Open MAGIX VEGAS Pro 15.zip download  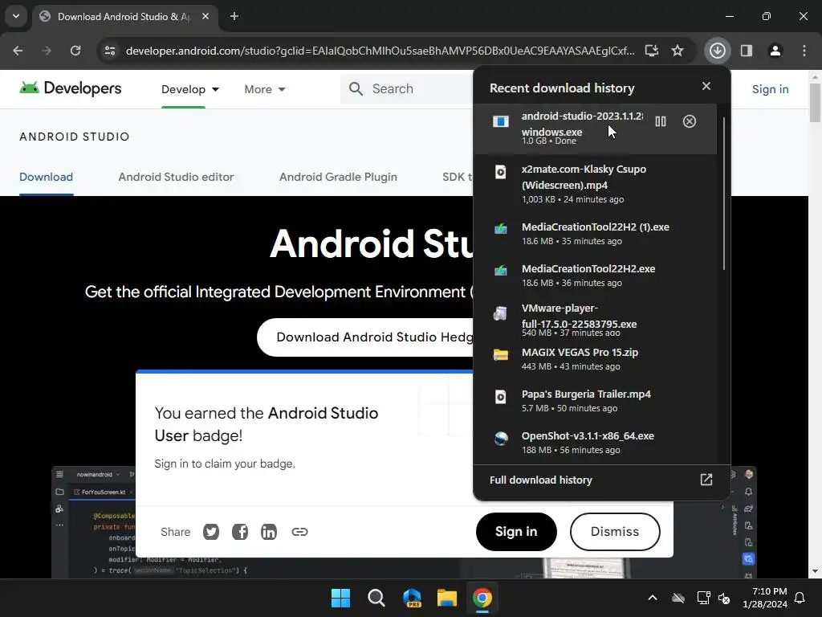pos(595,359)
